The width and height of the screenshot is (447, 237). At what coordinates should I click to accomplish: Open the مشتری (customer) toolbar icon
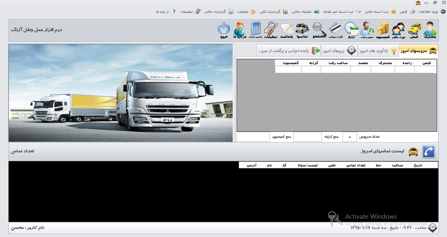(430, 30)
